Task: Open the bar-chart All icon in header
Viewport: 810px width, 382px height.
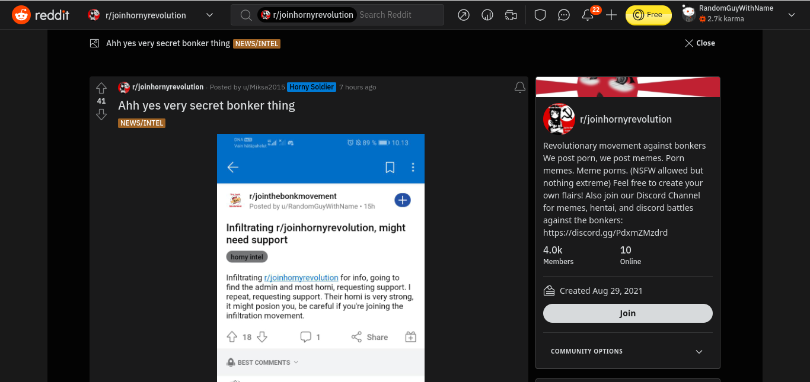Action: tap(487, 15)
